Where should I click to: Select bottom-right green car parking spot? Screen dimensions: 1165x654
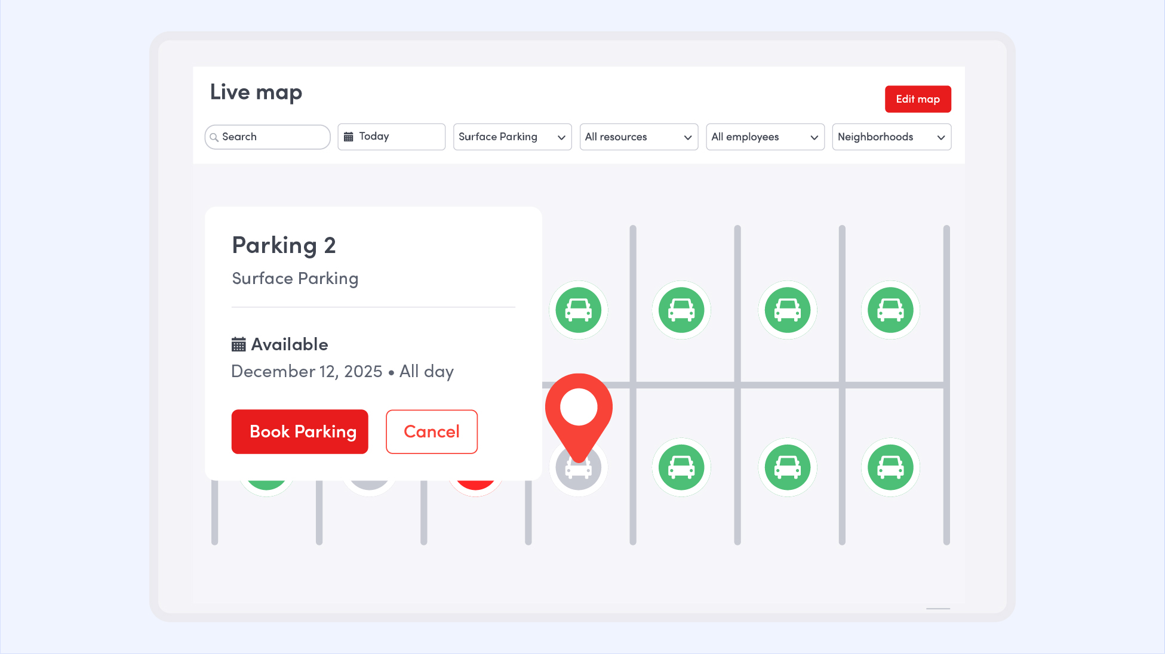(890, 467)
